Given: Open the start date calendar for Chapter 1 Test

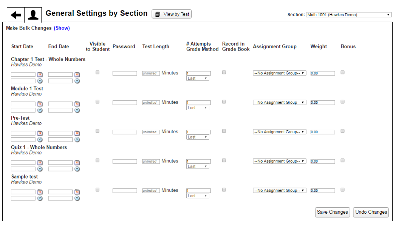Looking at the screenshot, I should tap(40, 74).
